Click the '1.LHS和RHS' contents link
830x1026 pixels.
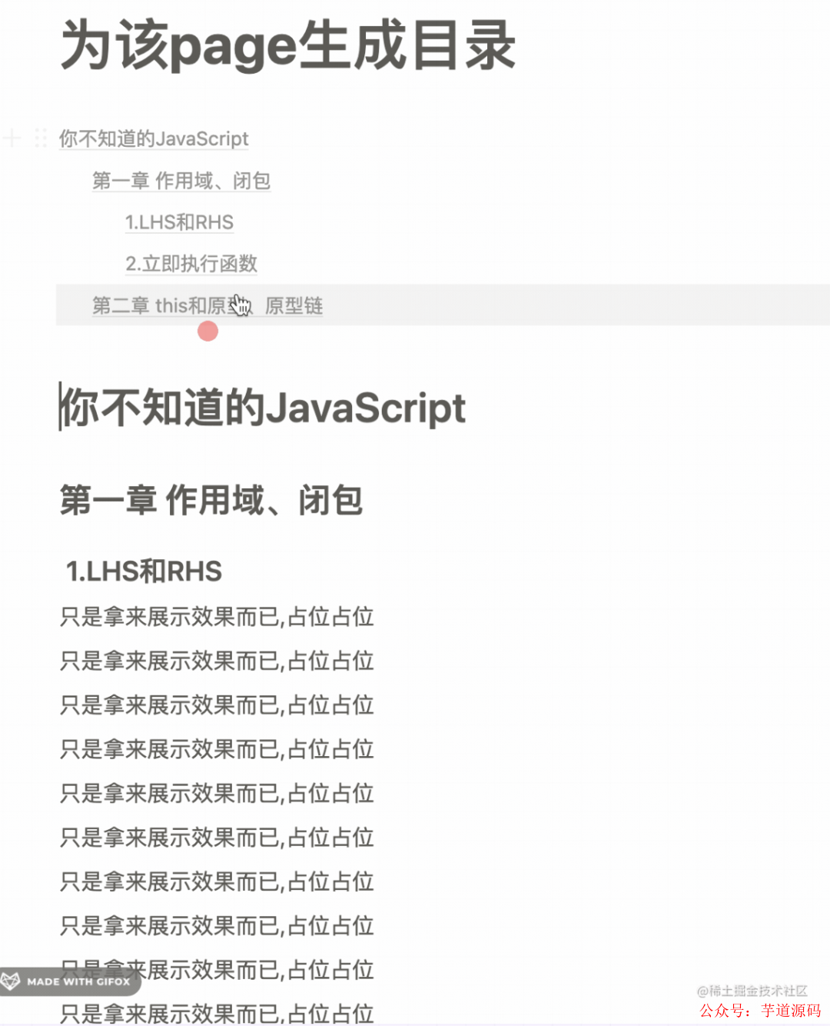(x=180, y=222)
